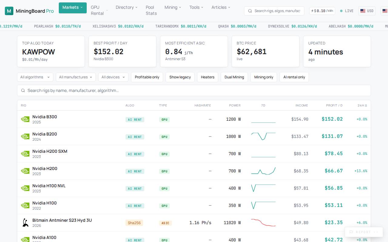Expand the Mining menu
Viewport: 388px width, 242px height.
(173, 7)
